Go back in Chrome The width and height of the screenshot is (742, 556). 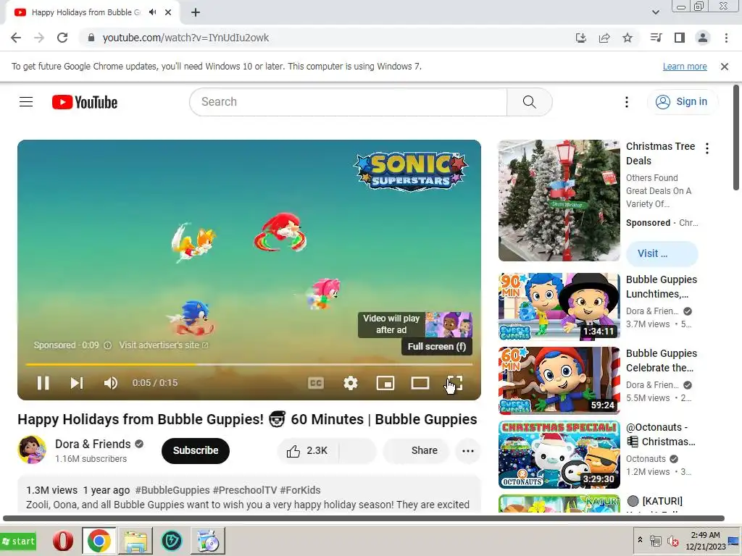click(16, 38)
